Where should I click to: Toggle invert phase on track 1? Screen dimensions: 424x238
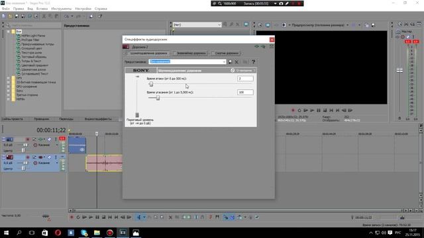[x=34, y=139]
